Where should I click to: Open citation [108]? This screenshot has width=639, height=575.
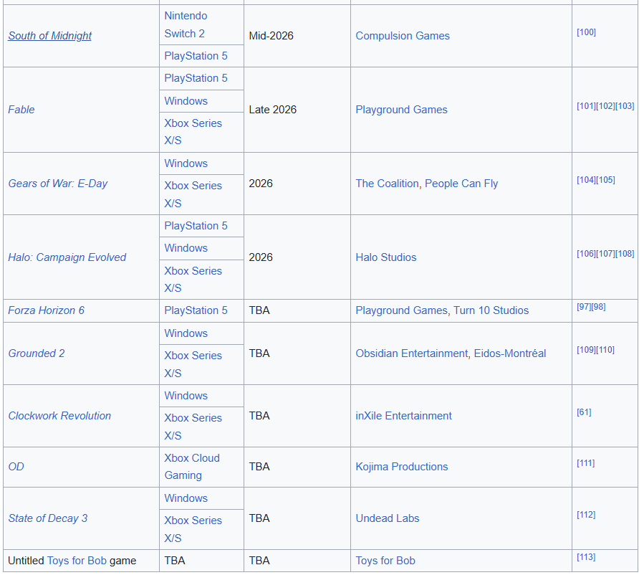click(625, 254)
